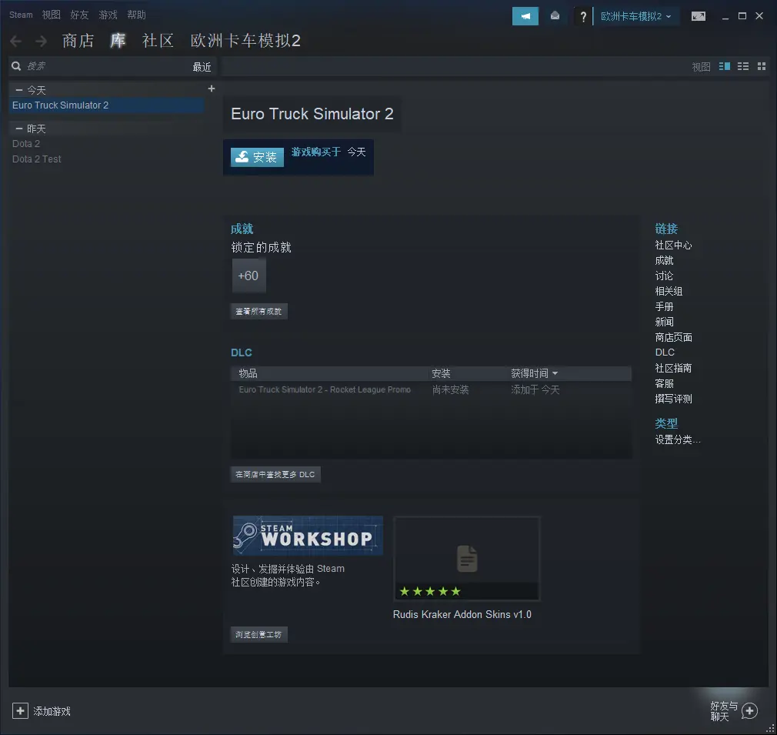Open the Steam Workshop banner
The height and width of the screenshot is (735, 777).
308,535
